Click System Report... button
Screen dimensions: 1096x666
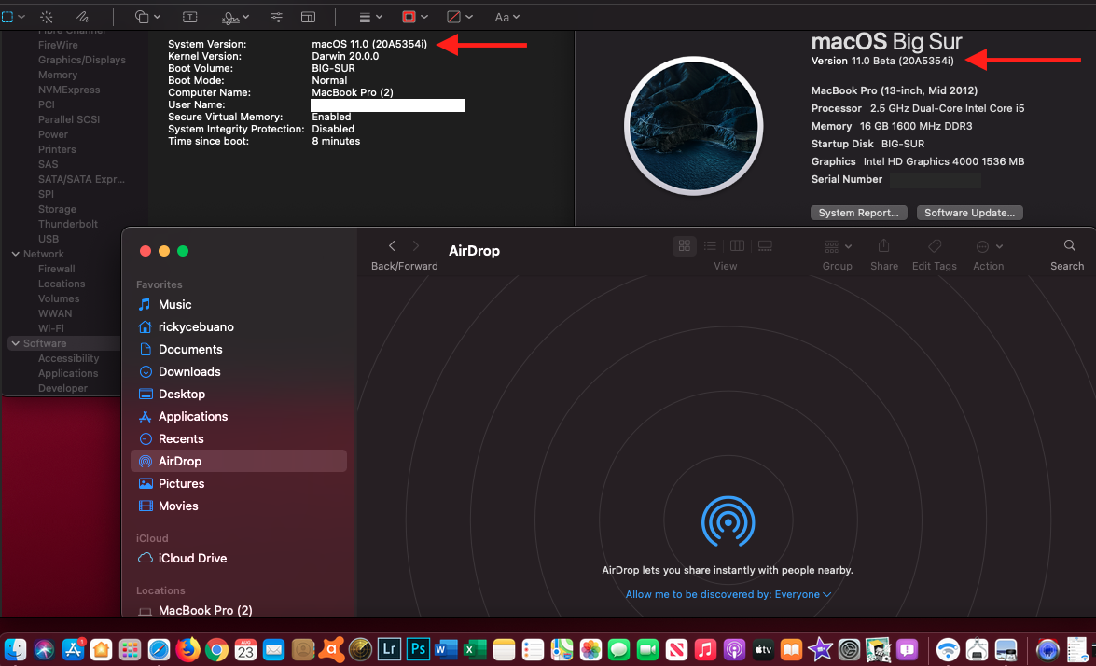pyautogui.click(x=858, y=213)
